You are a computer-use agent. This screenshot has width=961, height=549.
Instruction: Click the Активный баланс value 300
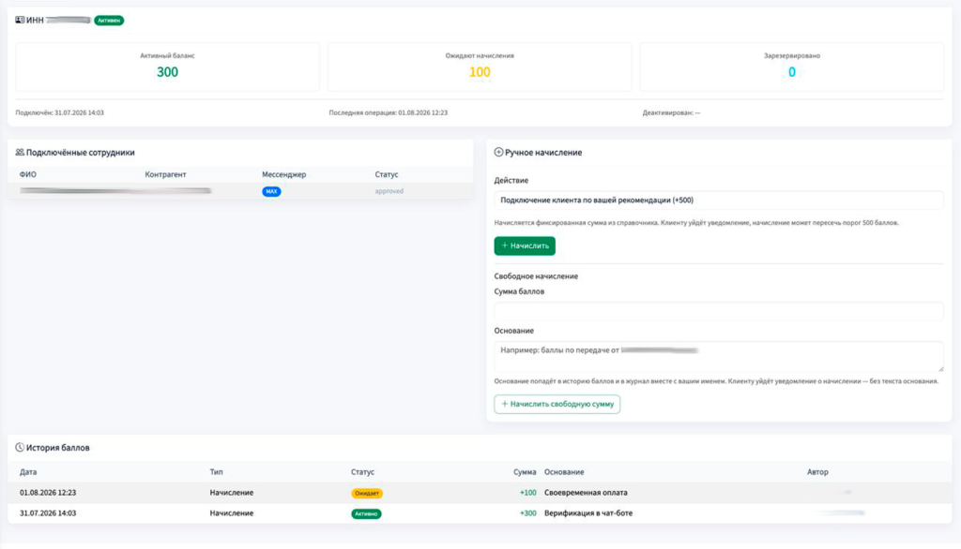(167, 72)
